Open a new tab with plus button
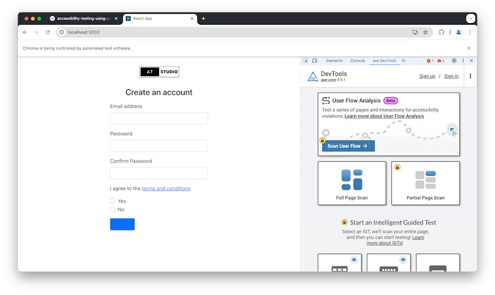Screen dimensions: 495x295 click(x=203, y=19)
